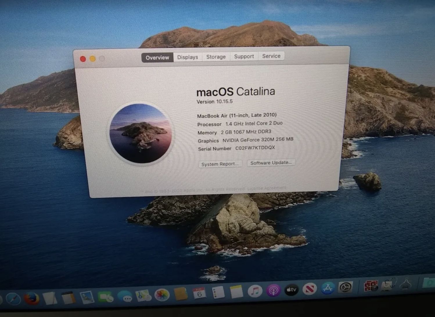This screenshot has width=435, height=317.
Task: Open the compass-shaped utility icon in Dock
Action: pyautogui.click(x=406, y=284)
